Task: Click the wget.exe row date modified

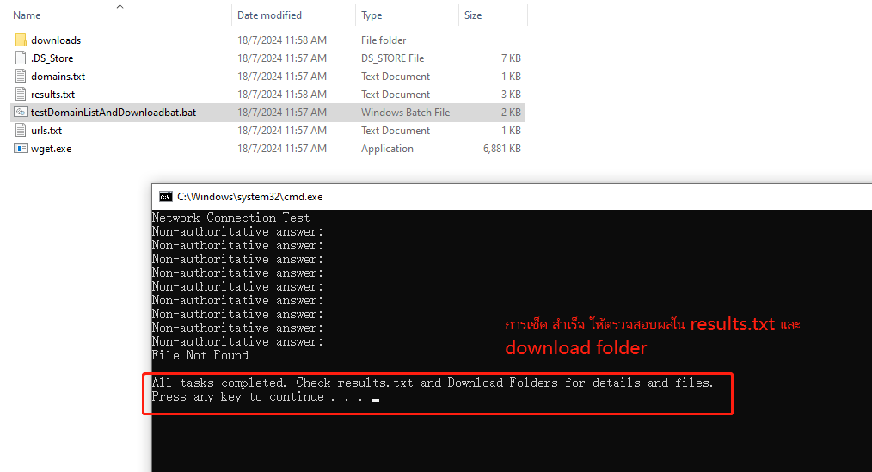Action: [x=282, y=149]
